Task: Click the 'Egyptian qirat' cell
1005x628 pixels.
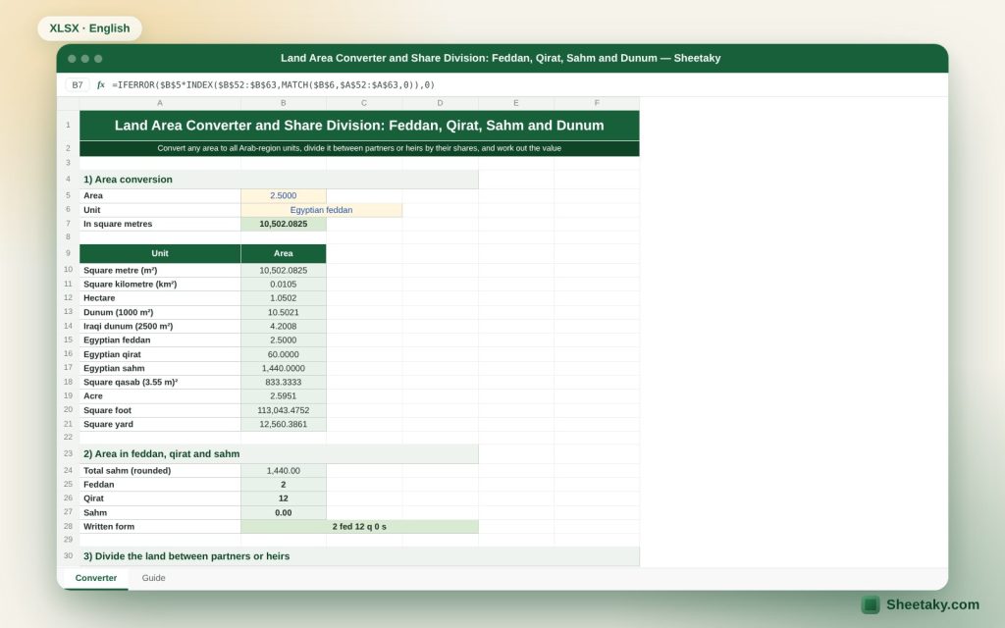Action: click(160, 353)
